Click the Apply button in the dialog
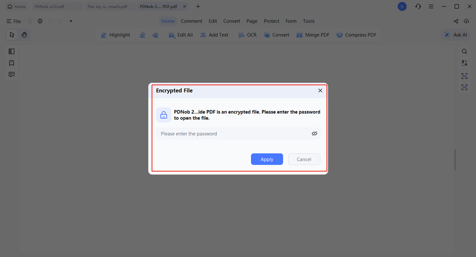The width and height of the screenshot is (476, 257). point(267,159)
